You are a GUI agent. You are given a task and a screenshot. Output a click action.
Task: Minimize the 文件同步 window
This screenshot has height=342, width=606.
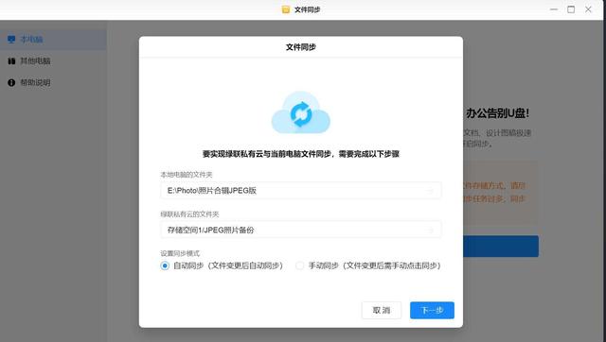click(554, 9)
